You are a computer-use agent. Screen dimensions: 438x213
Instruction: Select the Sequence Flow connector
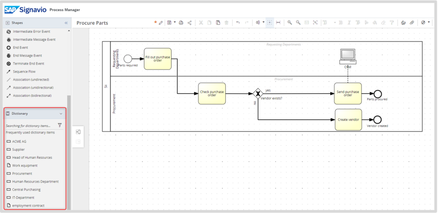(21, 71)
